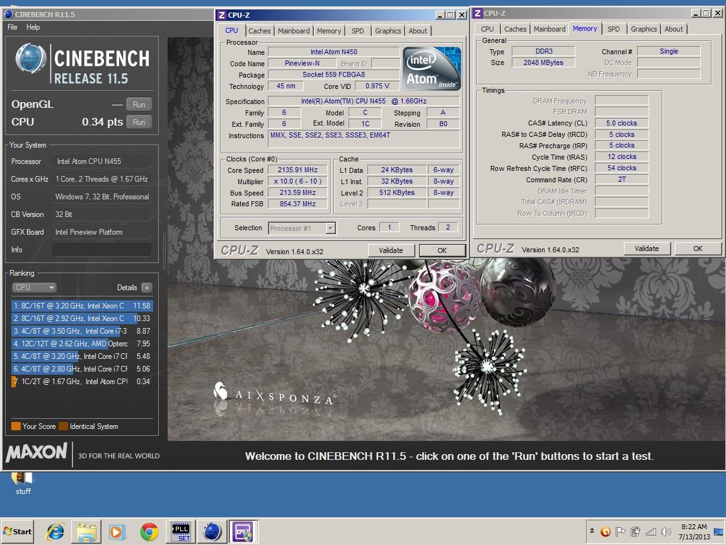Image resolution: width=726 pixels, height=545 pixels.
Task: Click the Your Score orange swatch
Action: (x=16, y=426)
